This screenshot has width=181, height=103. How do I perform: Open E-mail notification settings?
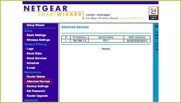point(31,68)
